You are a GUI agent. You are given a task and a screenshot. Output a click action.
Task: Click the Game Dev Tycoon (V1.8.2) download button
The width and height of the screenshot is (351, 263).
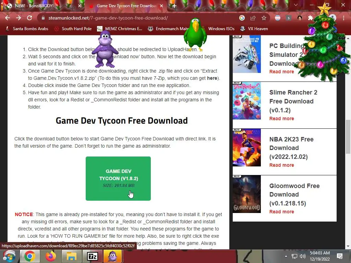coord(118,178)
